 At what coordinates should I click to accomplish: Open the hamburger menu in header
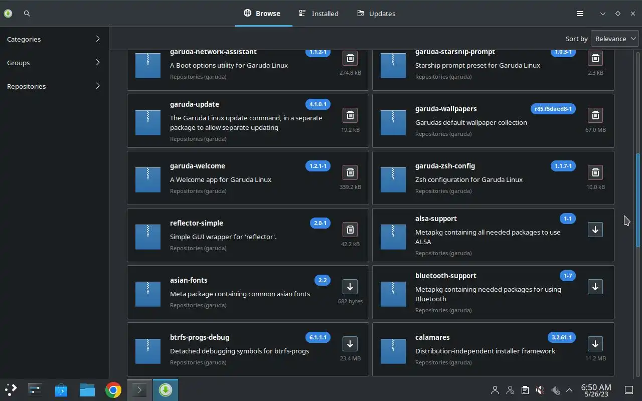coord(579,14)
